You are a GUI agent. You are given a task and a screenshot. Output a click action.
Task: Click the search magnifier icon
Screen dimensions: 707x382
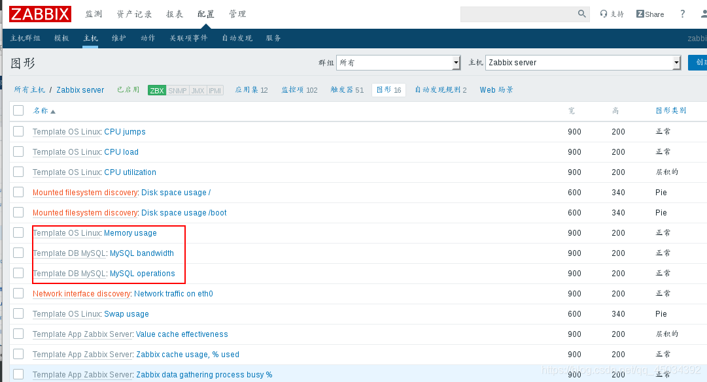click(x=581, y=14)
